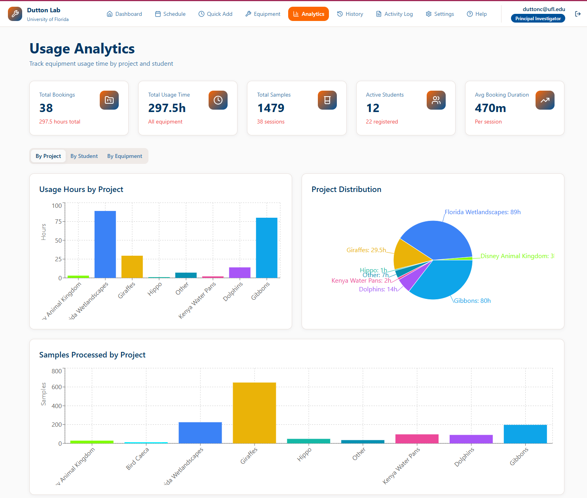Click the Dutton Lab wrench logo icon

click(15, 14)
